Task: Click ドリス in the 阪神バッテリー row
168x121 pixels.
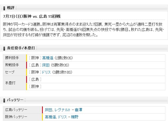Action: 63,117
